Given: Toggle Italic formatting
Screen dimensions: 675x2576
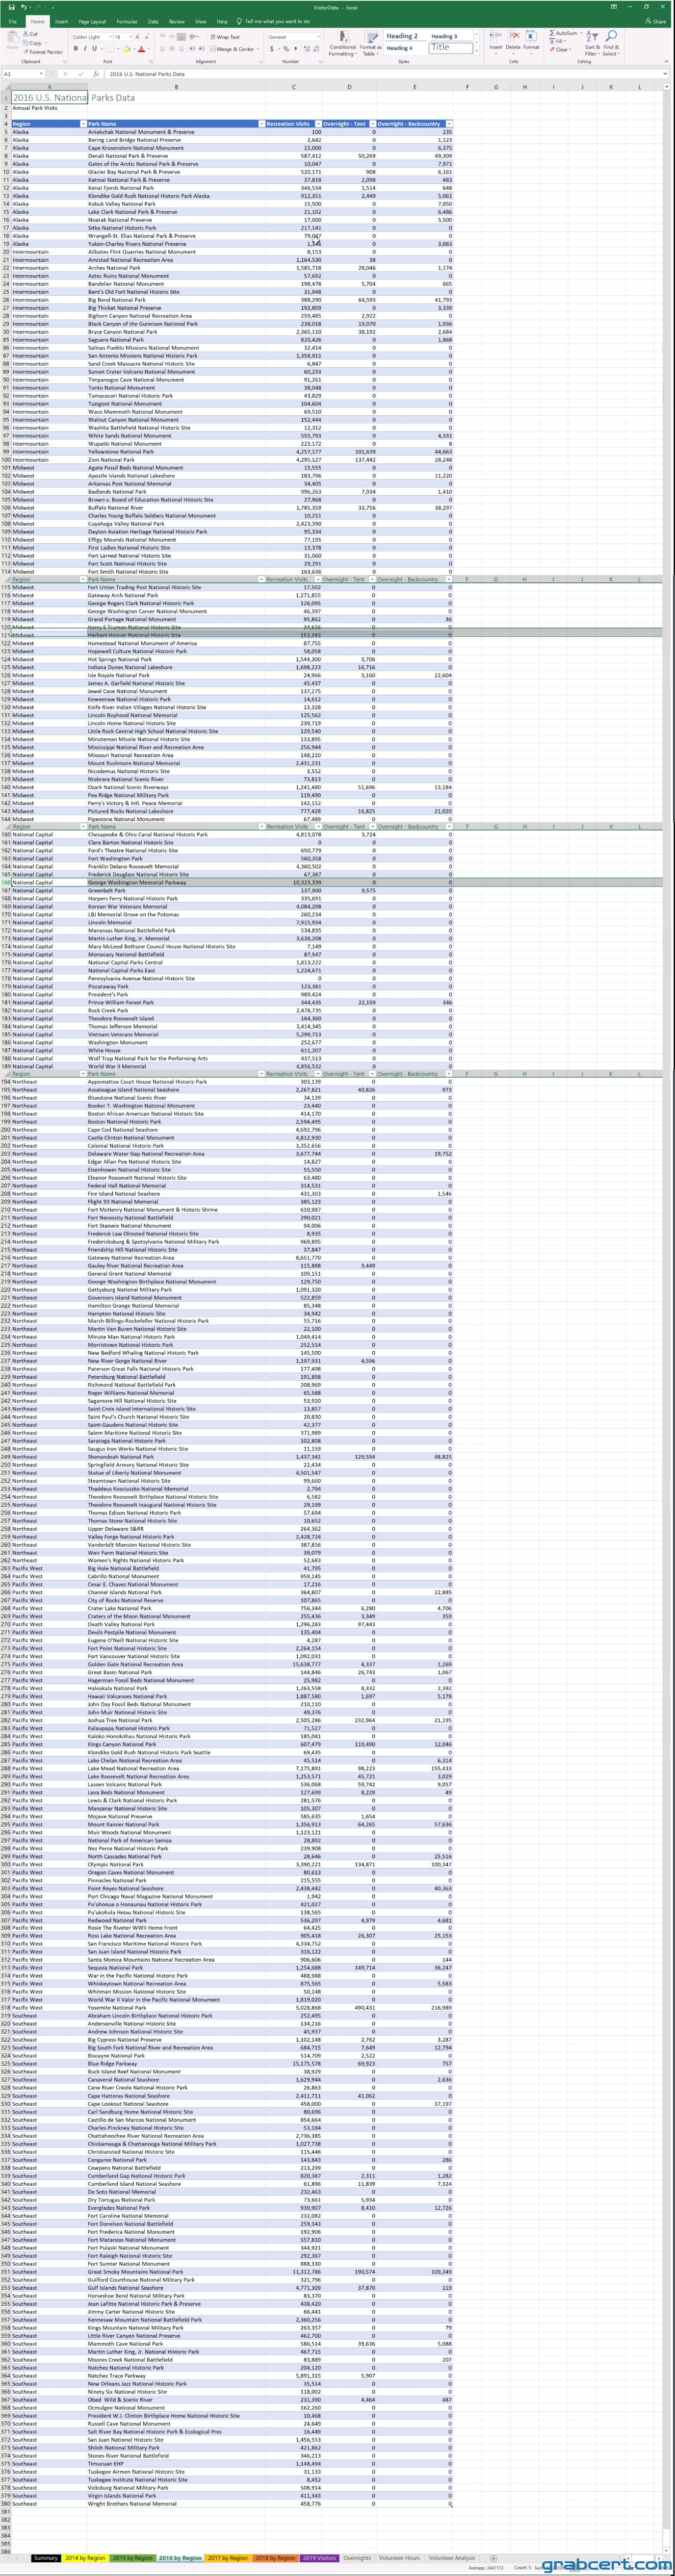Looking at the screenshot, I should click(85, 49).
